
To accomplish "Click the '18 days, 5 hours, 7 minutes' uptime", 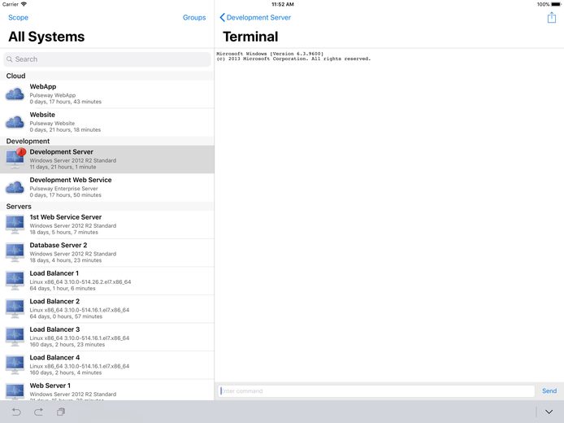I will (63, 233).
